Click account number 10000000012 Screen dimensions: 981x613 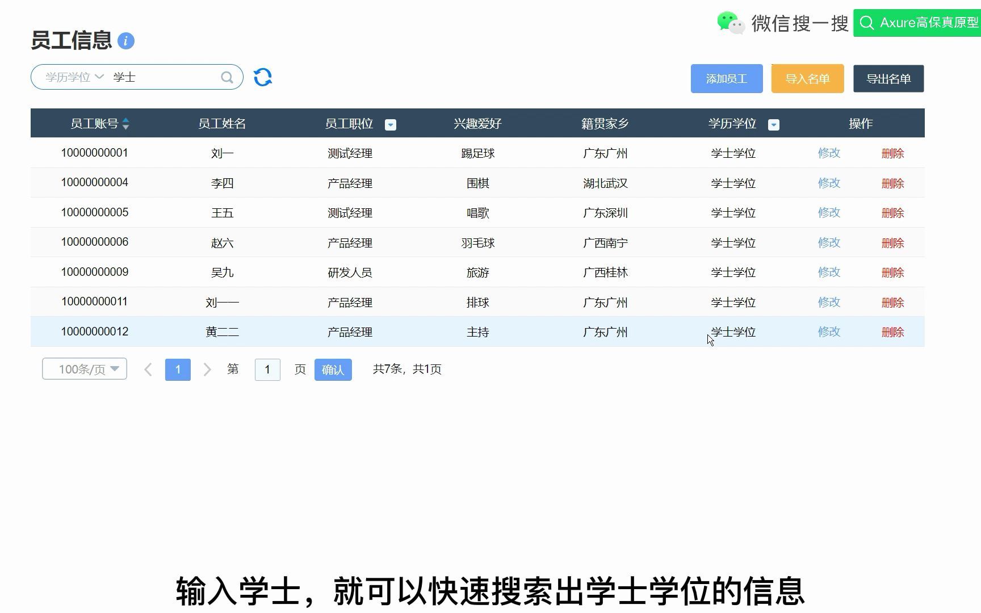95,331
